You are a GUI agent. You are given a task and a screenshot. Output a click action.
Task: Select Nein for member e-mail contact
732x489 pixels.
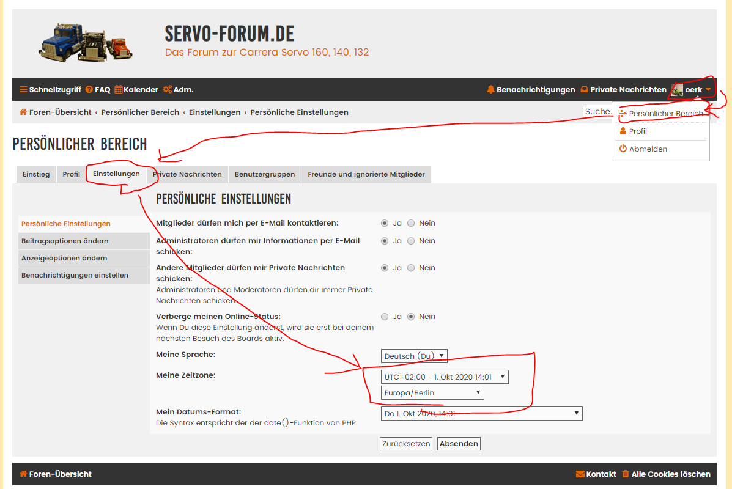click(x=411, y=224)
